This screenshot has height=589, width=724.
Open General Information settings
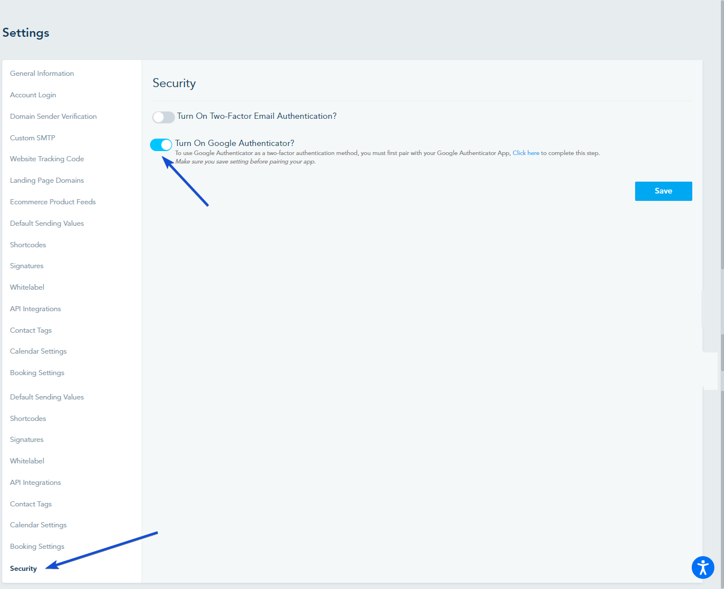[42, 74]
